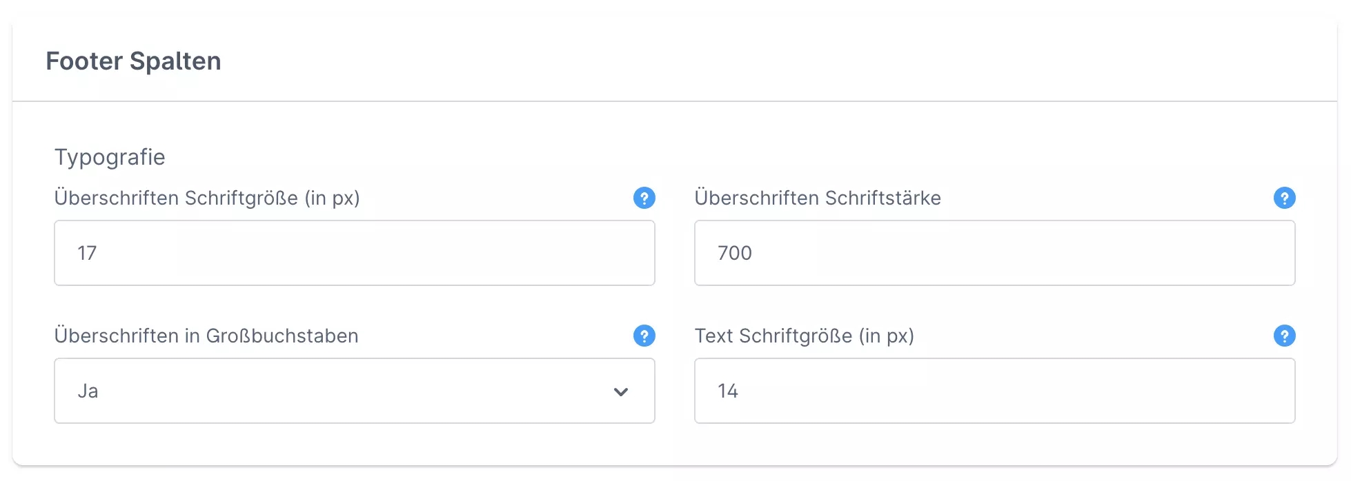Click the 'Footer Spalten' section heading
The height and width of the screenshot is (481, 1351).
[133, 61]
